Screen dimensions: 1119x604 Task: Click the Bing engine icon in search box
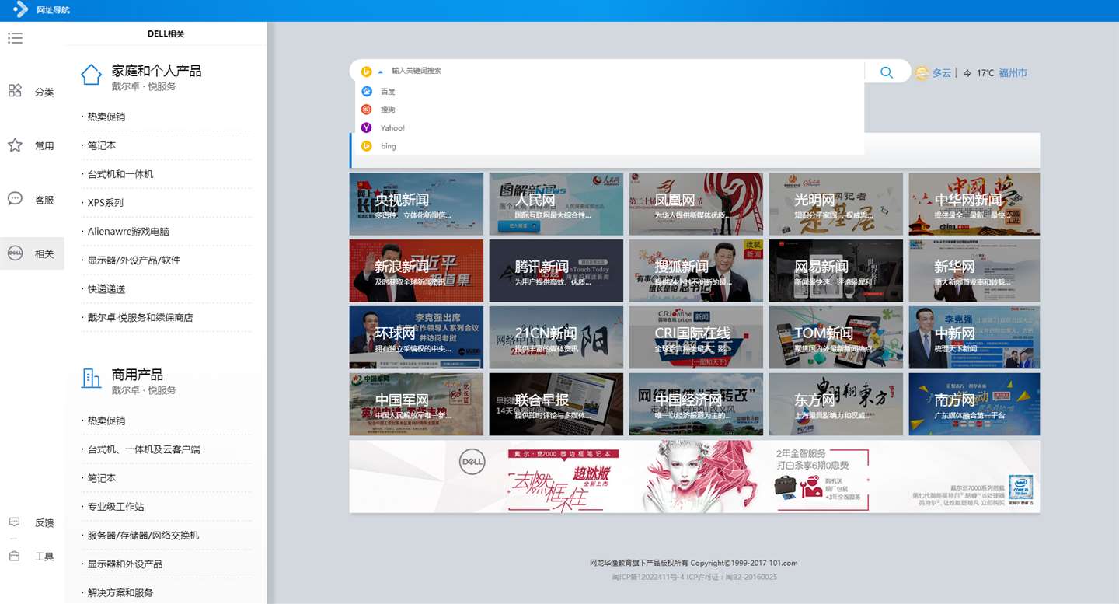point(367,72)
